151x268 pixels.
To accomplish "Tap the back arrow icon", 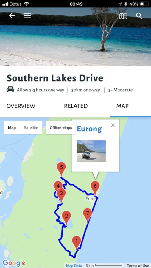I will 12,16.
